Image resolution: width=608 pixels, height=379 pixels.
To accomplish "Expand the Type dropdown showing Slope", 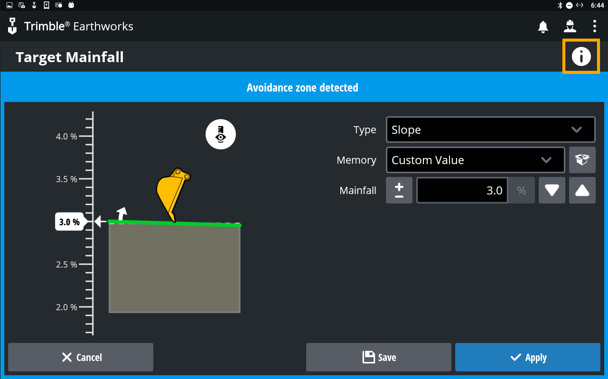I will 490,130.
